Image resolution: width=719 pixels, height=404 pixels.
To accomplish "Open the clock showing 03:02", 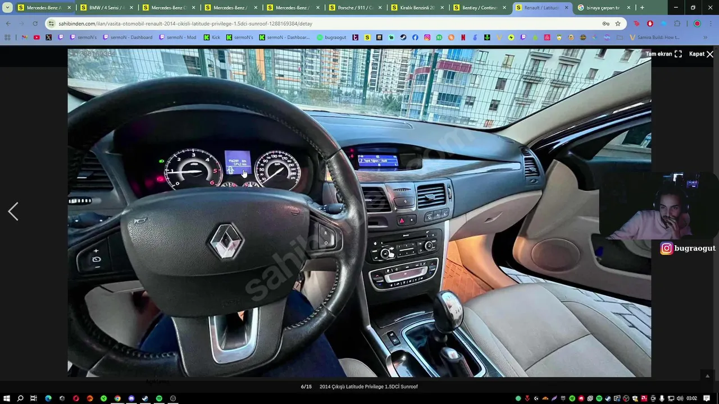I will (x=691, y=398).
